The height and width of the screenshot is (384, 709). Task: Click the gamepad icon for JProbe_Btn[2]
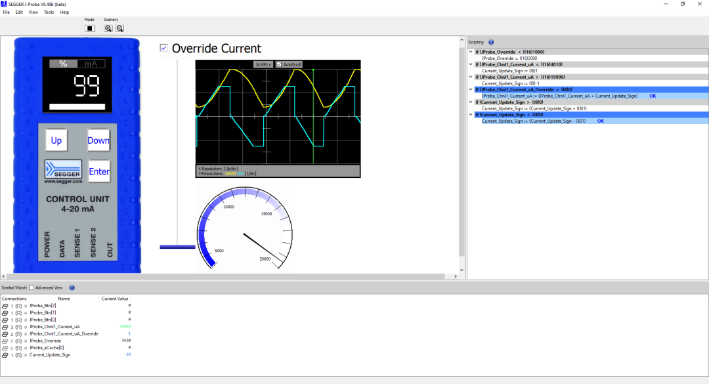click(x=18, y=306)
